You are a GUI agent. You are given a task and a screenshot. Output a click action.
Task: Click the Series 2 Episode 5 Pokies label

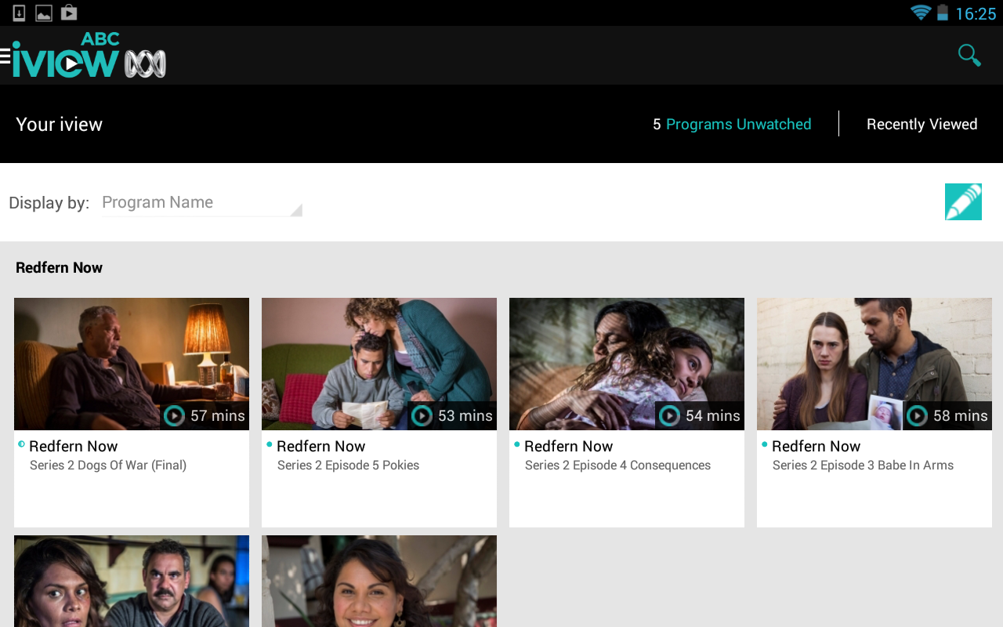pyautogui.click(x=348, y=465)
